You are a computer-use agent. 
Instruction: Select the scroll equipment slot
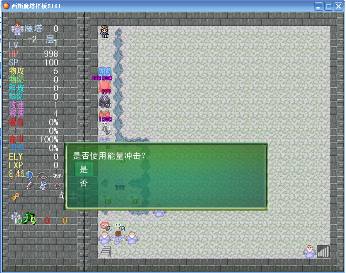[56, 176]
